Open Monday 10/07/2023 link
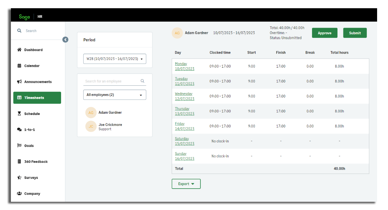388x210 pixels. point(185,66)
